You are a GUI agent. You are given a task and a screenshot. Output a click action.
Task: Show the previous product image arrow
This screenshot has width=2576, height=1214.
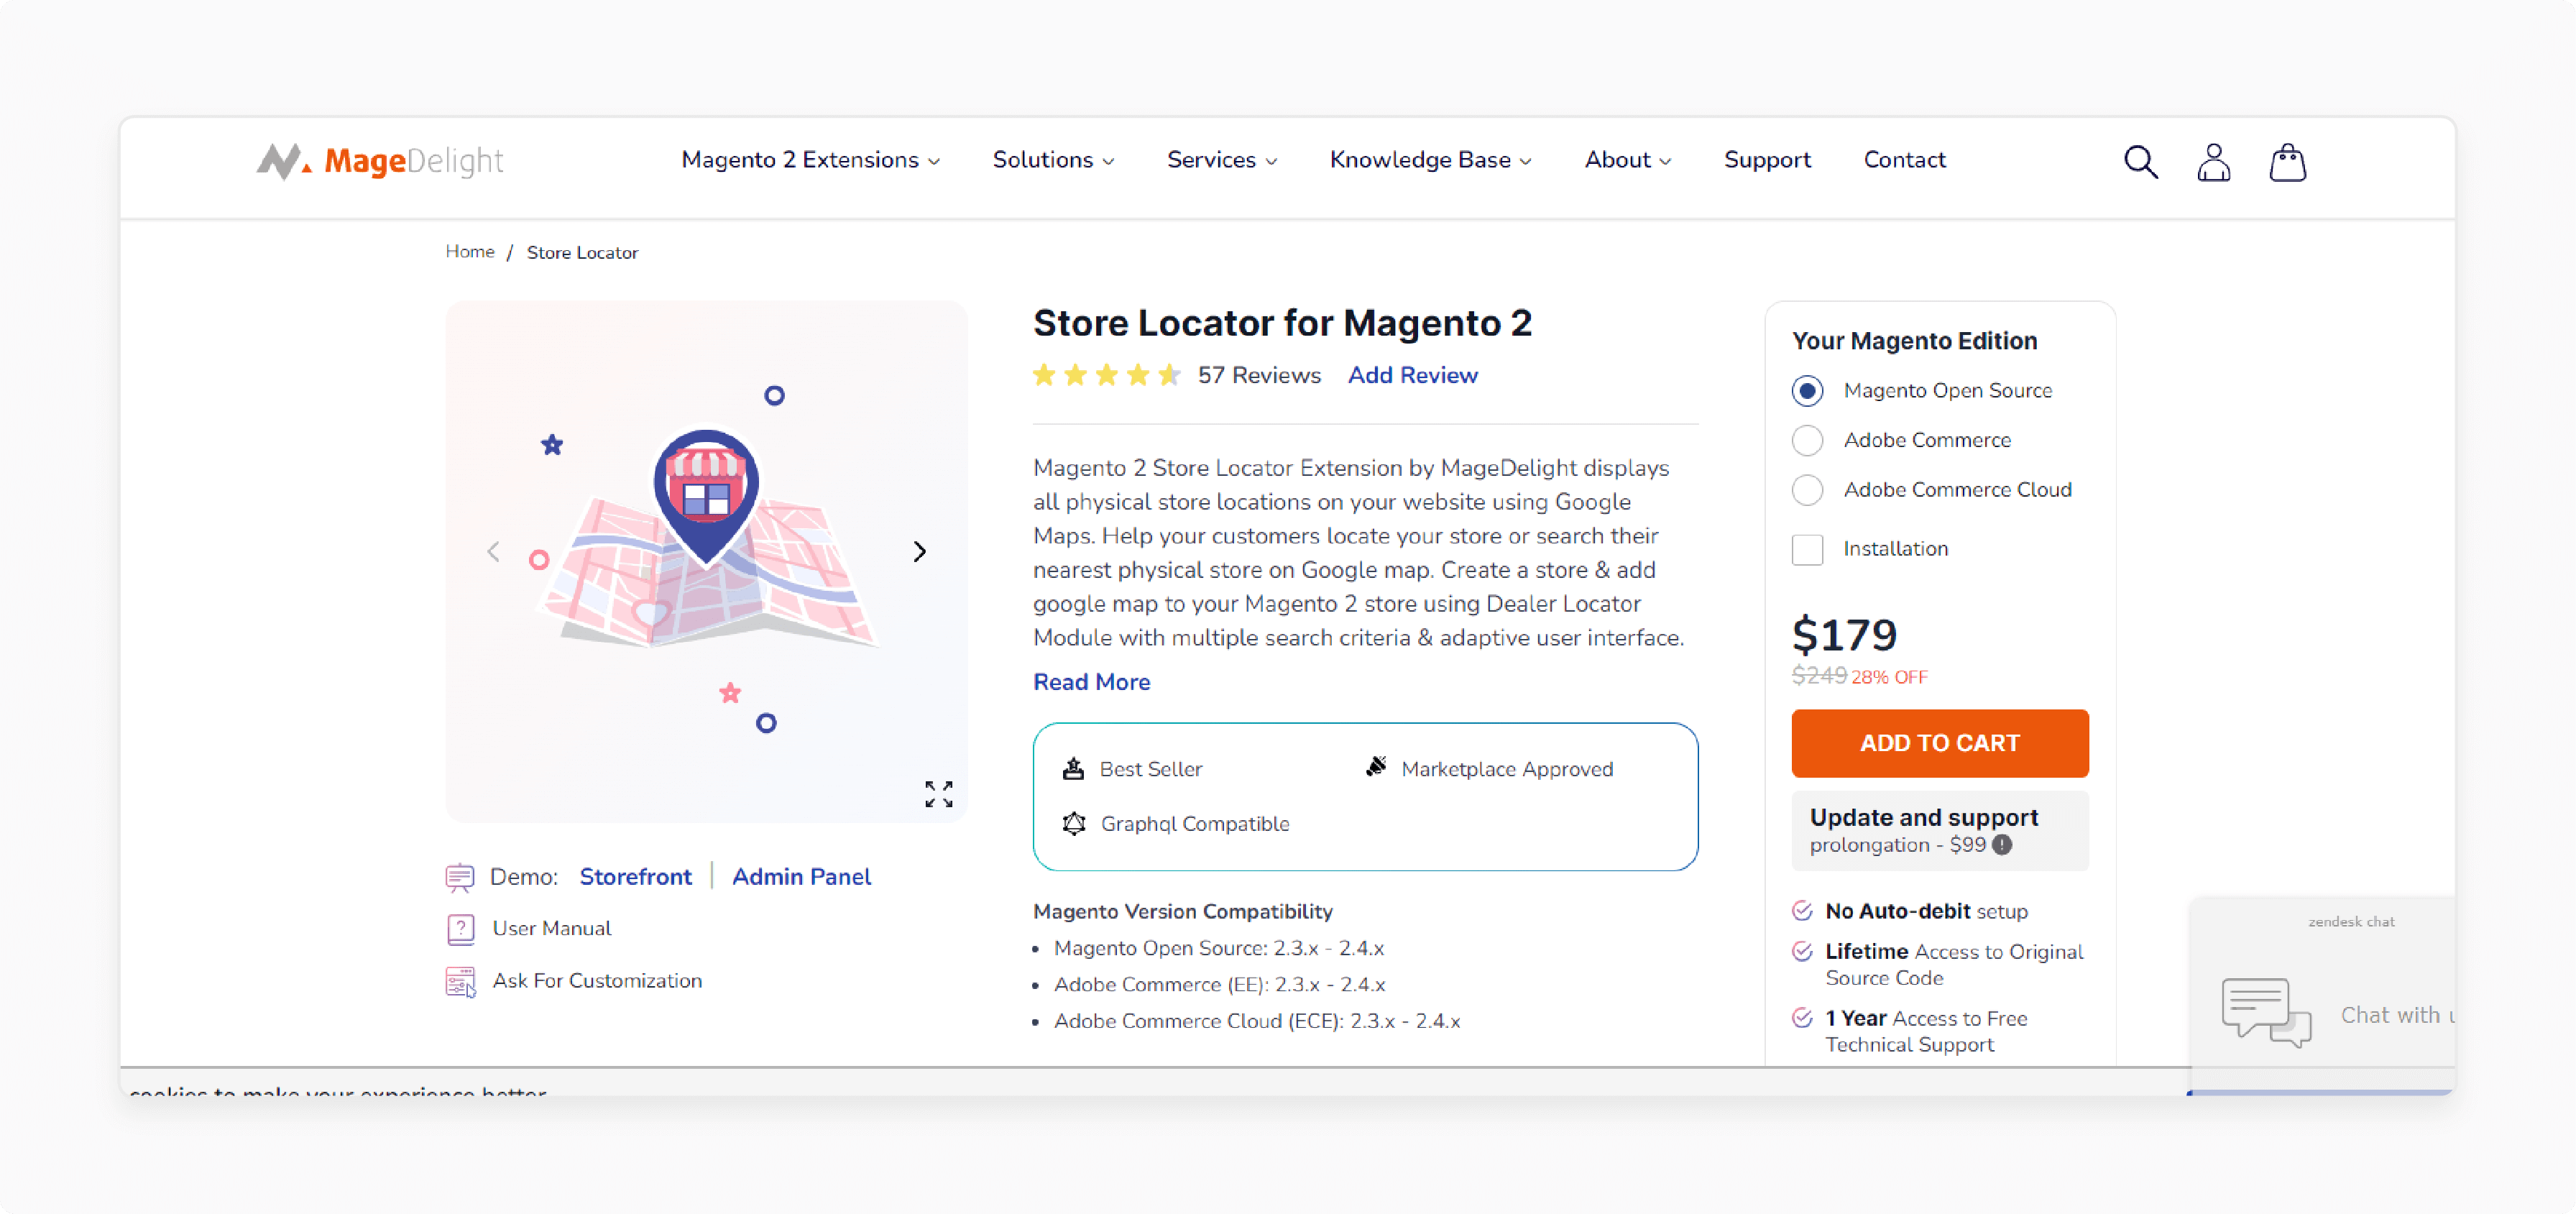coord(493,551)
